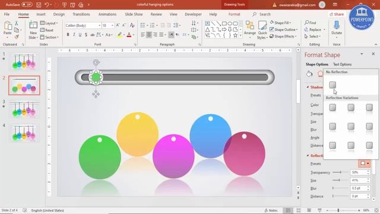Align text to the left
380x214 pixels.
pos(142,35)
